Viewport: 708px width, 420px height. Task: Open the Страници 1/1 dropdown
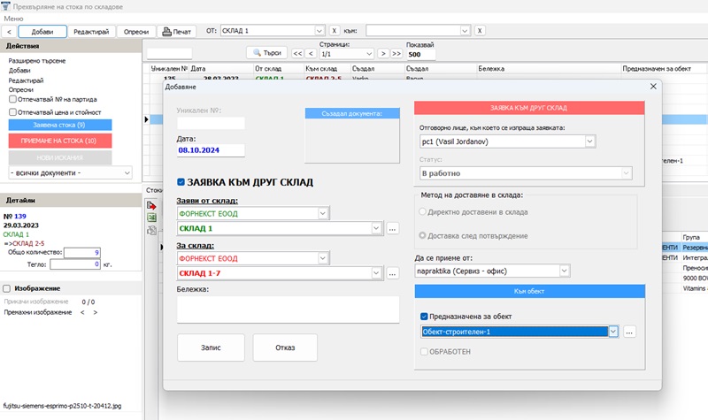[369, 54]
